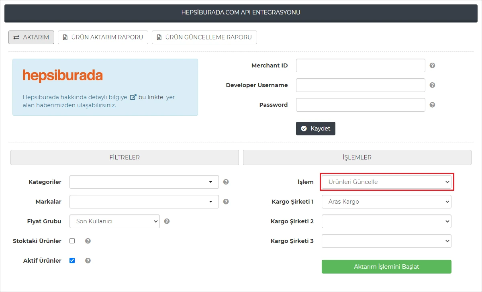Click help icon beside Fiyat Grubu
The width and height of the screenshot is (482, 292).
[x=167, y=221]
